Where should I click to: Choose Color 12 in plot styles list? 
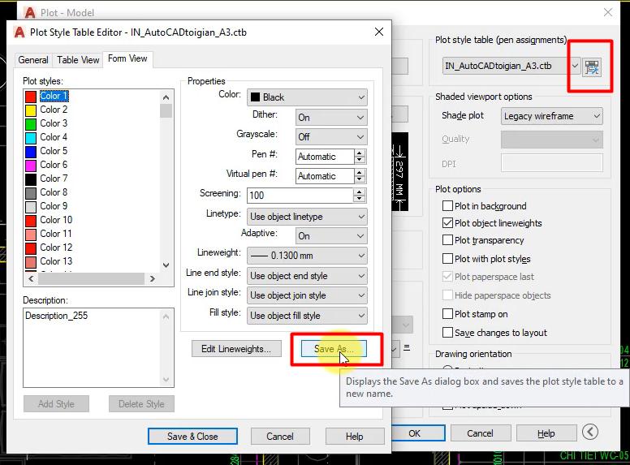pos(56,248)
